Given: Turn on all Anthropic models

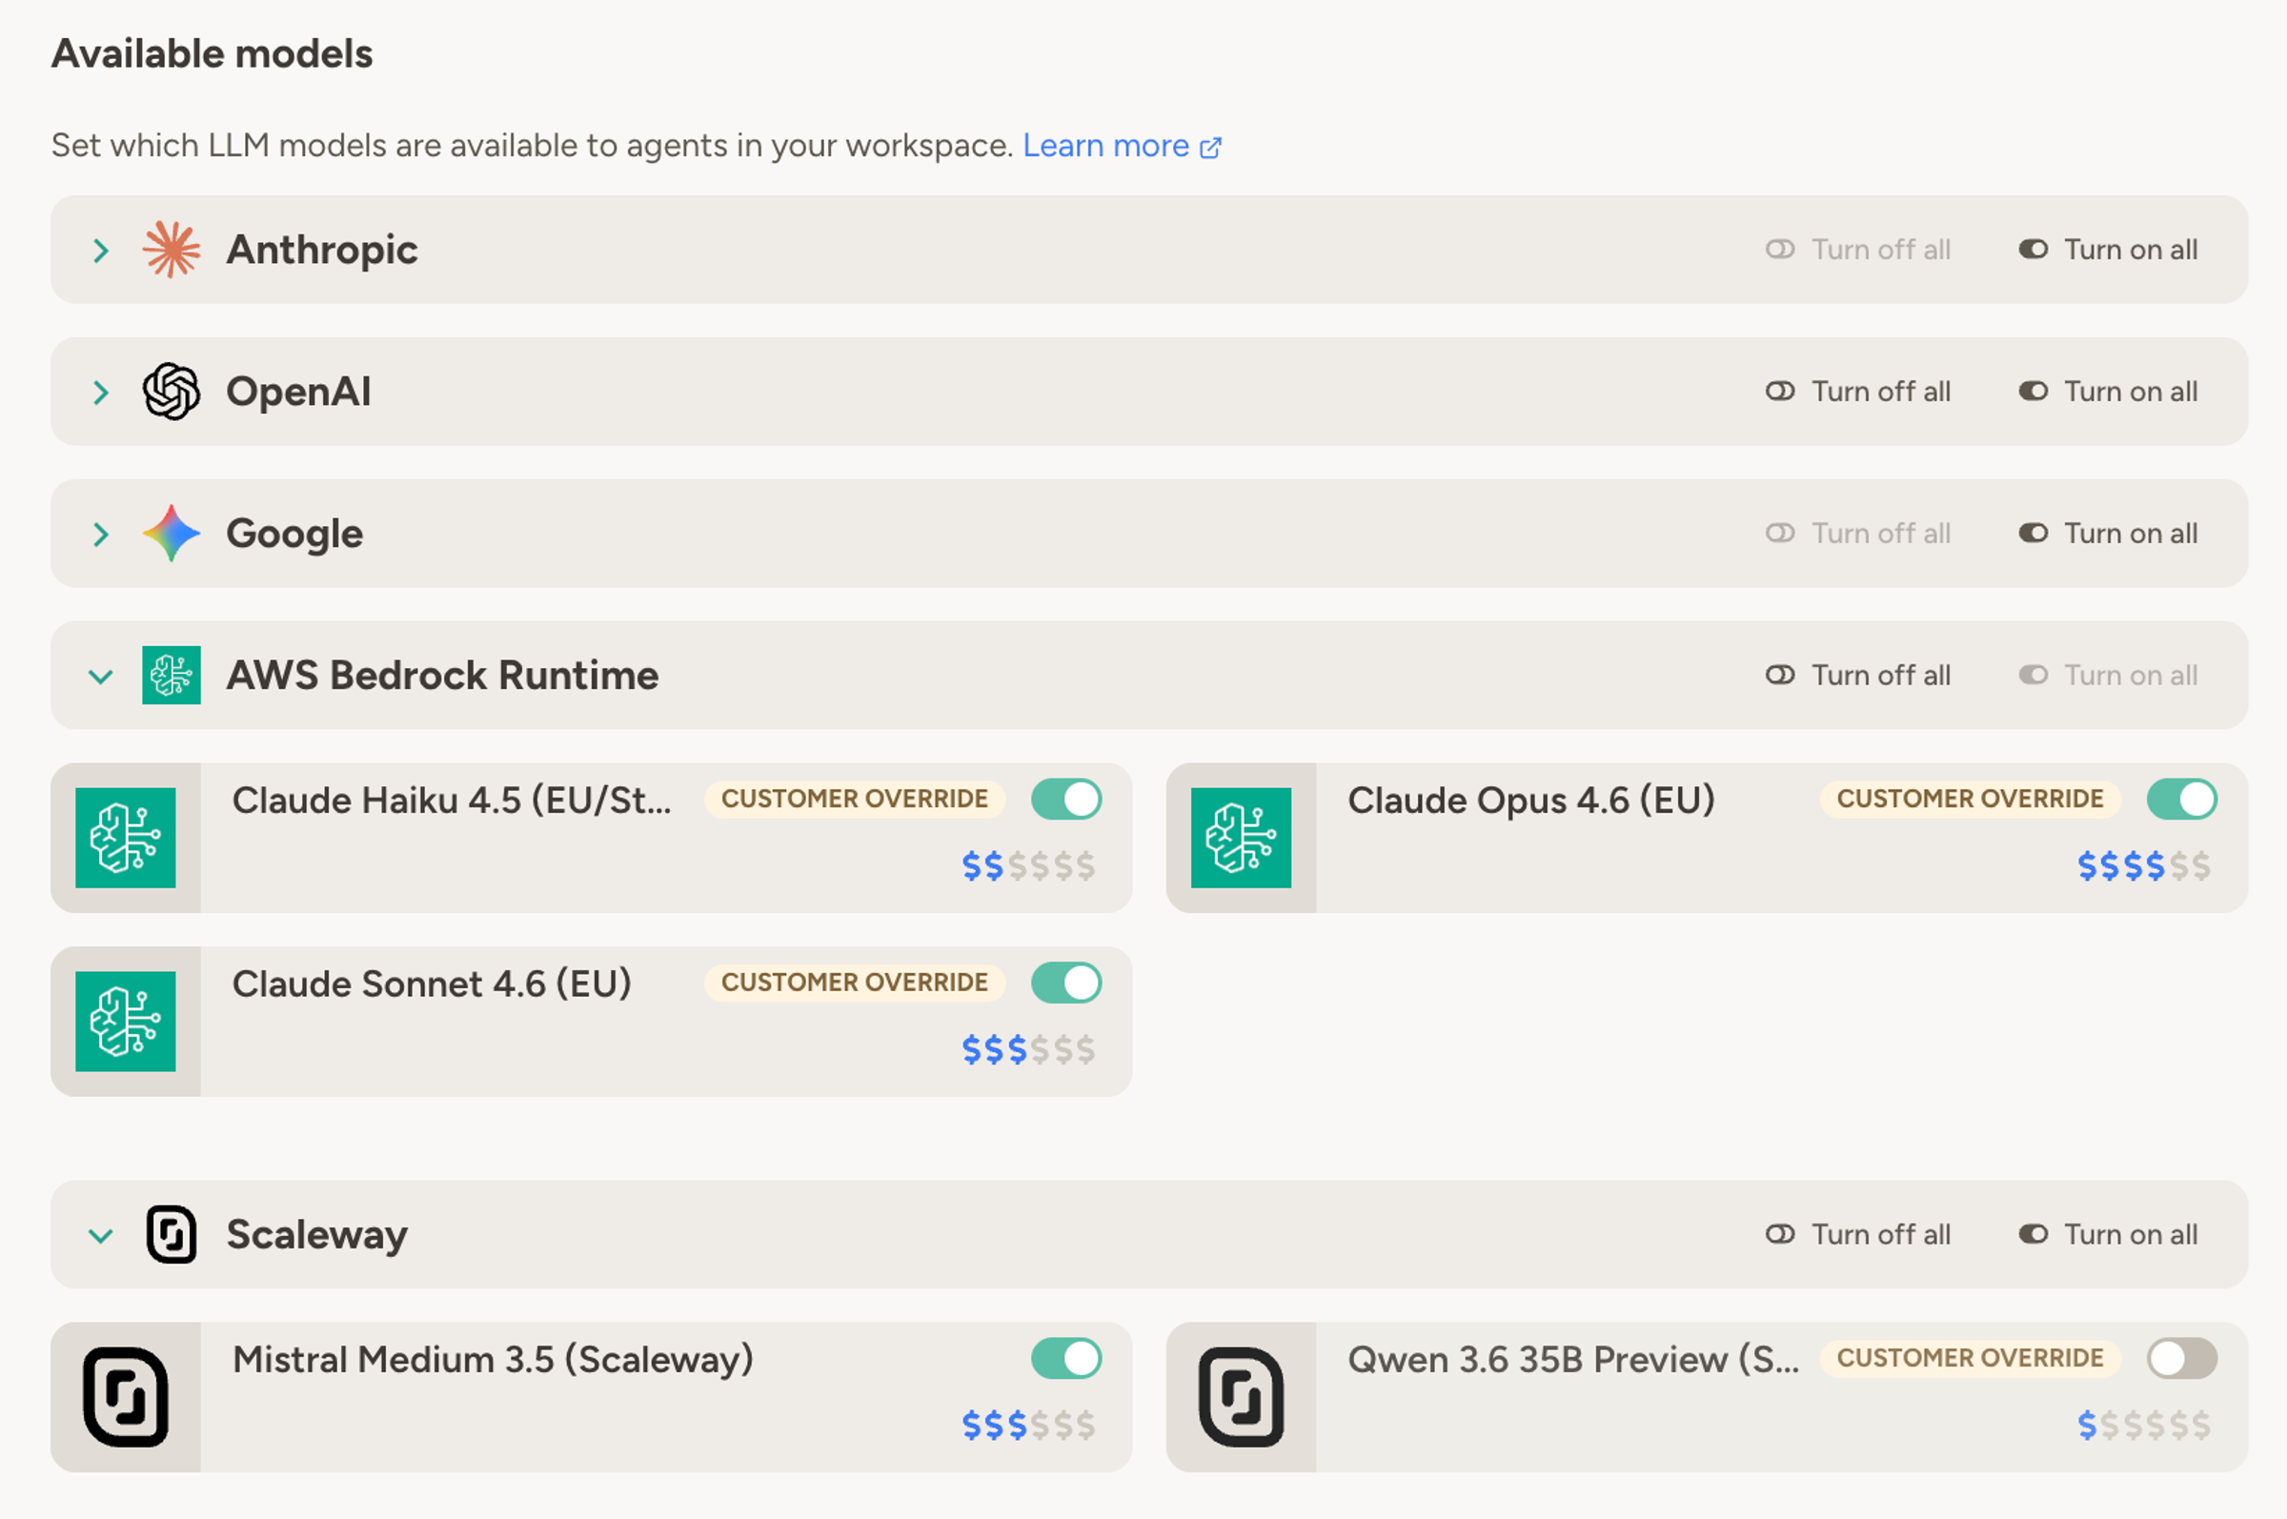Looking at the screenshot, I should coord(2108,250).
